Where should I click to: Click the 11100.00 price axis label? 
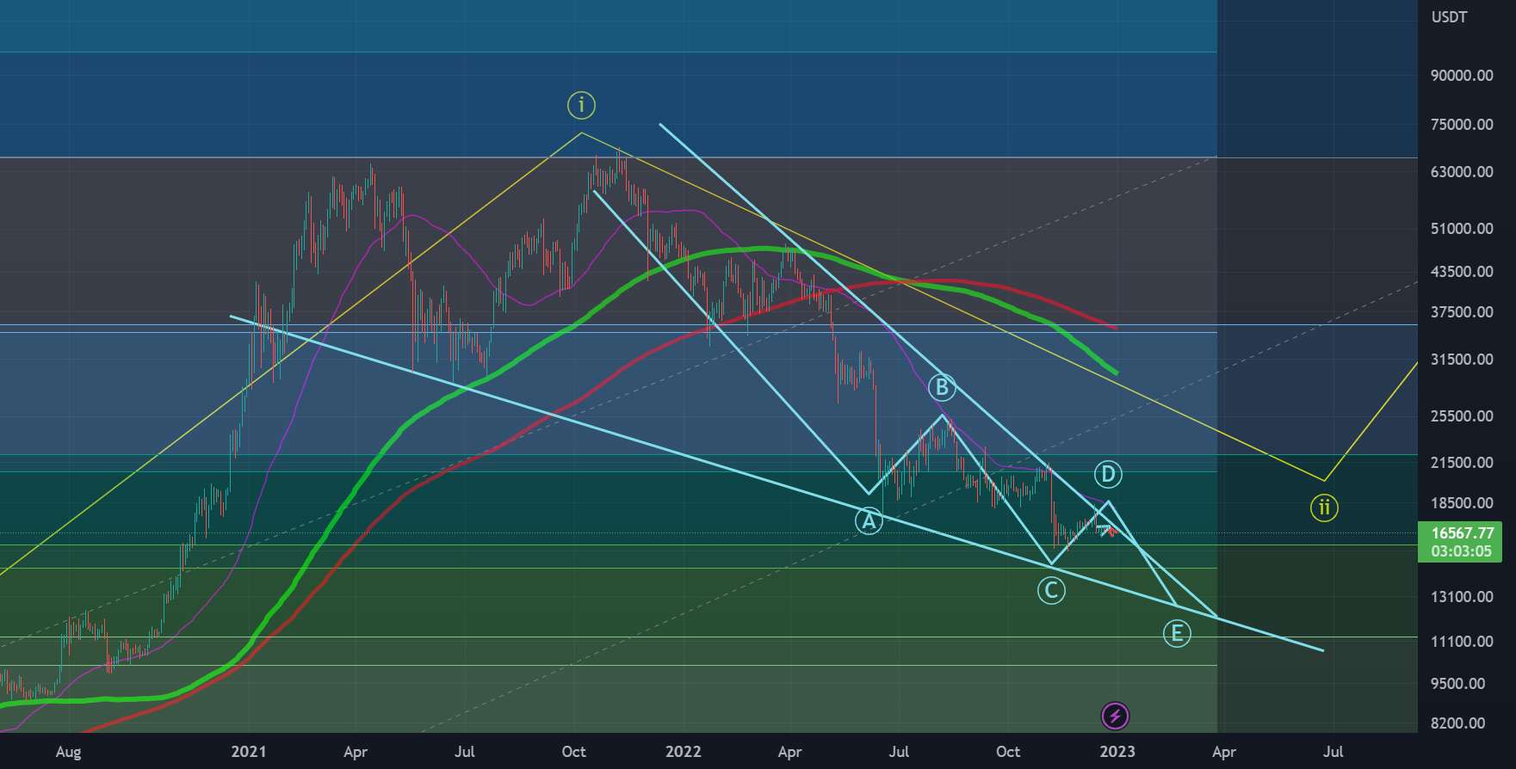point(1462,642)
